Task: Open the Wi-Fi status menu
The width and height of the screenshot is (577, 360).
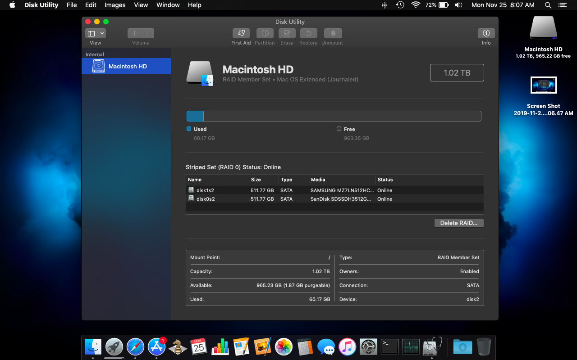Action: click(x=416, y=5)
